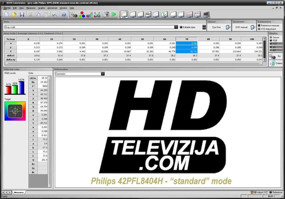The image size is (285, 199).
Task: Click the Target color wheel swatch
Action: pos(15,111)
